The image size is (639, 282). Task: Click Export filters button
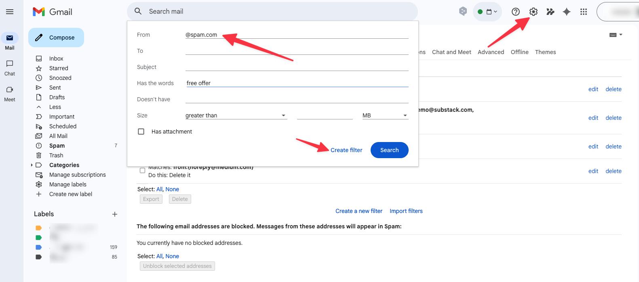[x=151, y=199]
